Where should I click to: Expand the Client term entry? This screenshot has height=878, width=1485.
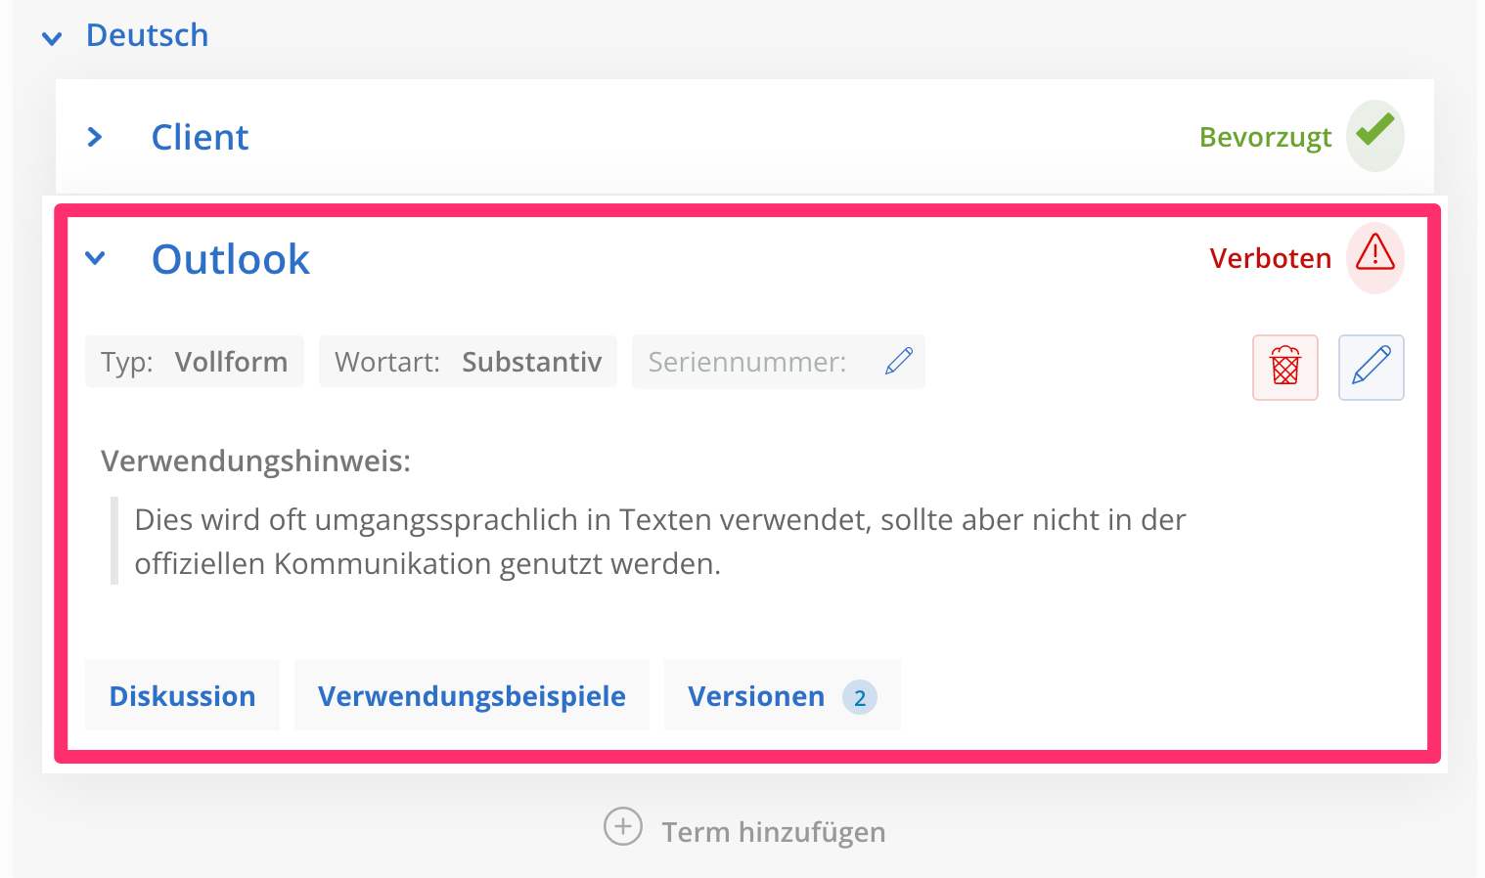tap(95, 137)
